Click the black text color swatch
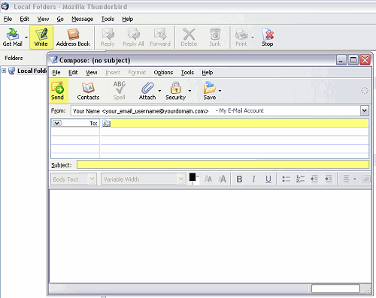The width and height of the screenshot is (376, 298). (193, 177)
